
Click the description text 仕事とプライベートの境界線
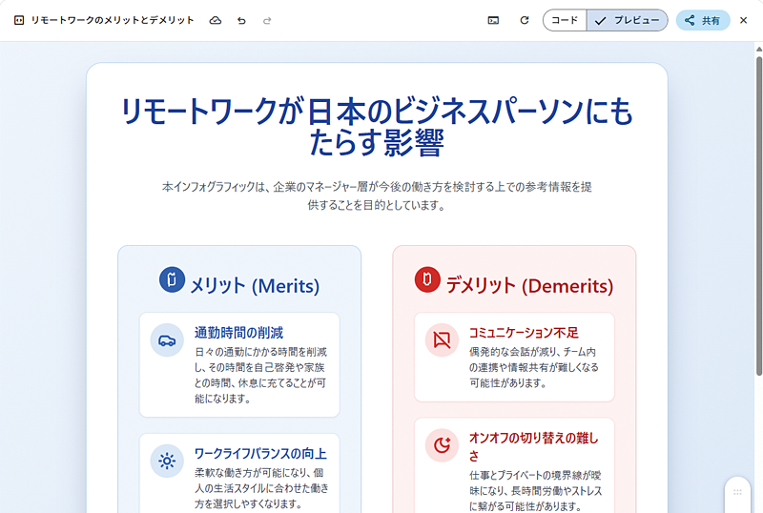[535, 491]
